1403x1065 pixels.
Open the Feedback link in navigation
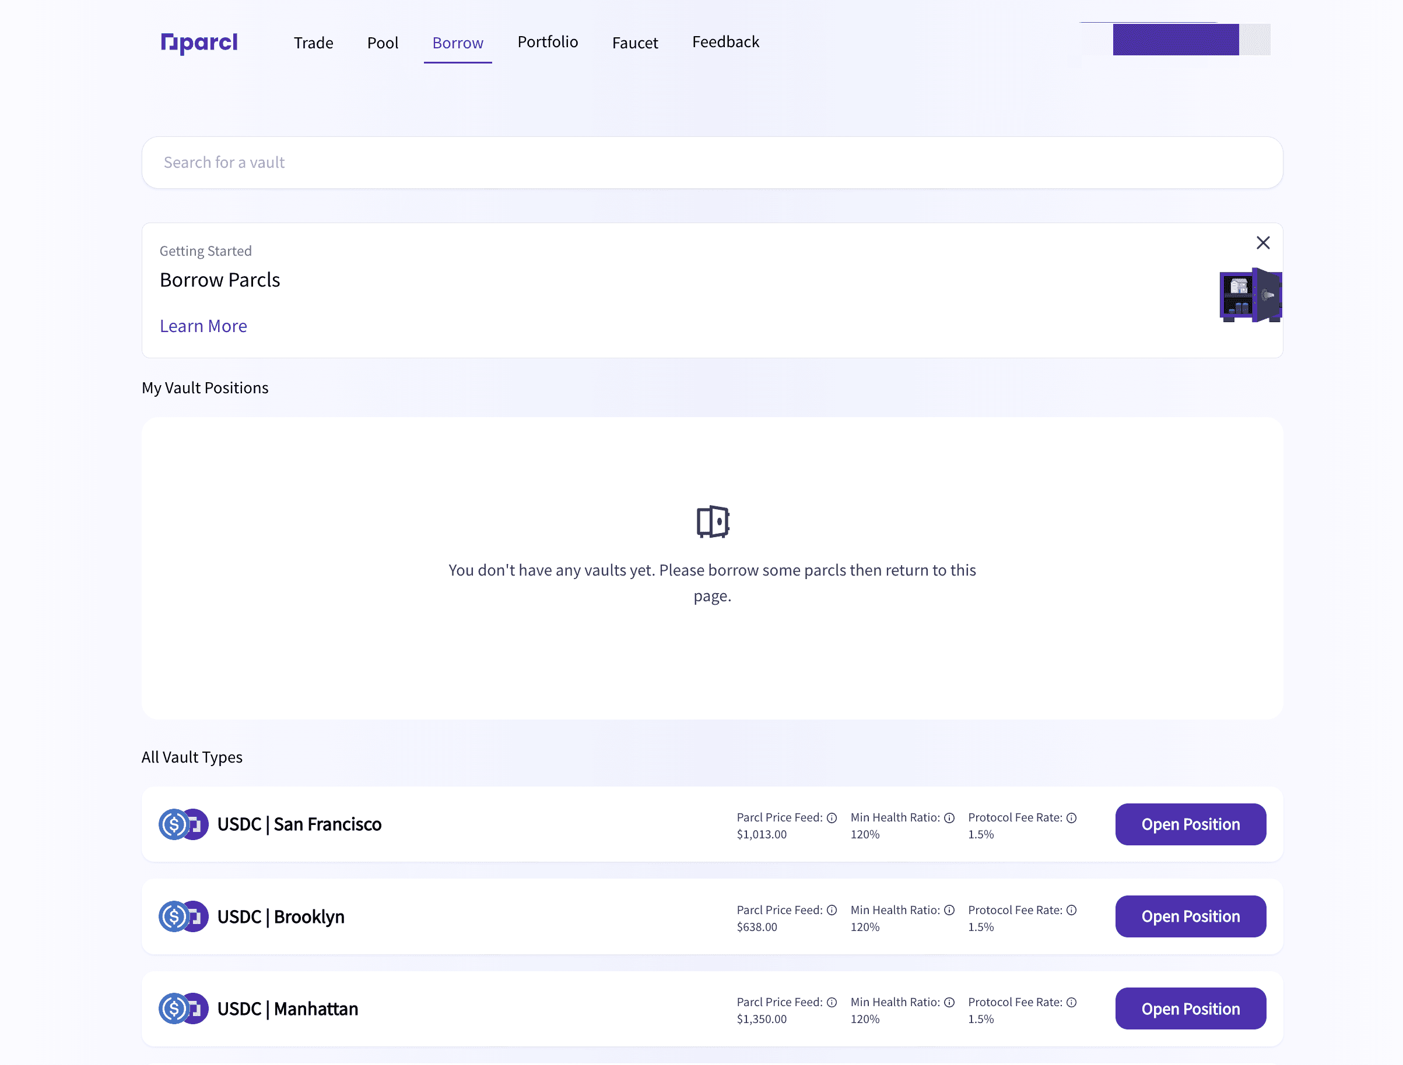click(725, 42)
